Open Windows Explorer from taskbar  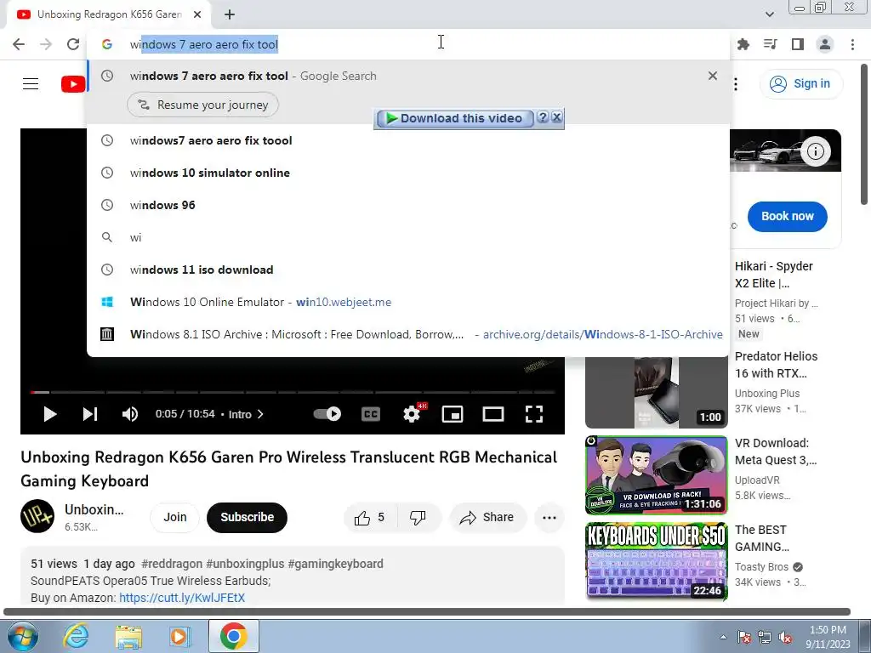[128, 638]
